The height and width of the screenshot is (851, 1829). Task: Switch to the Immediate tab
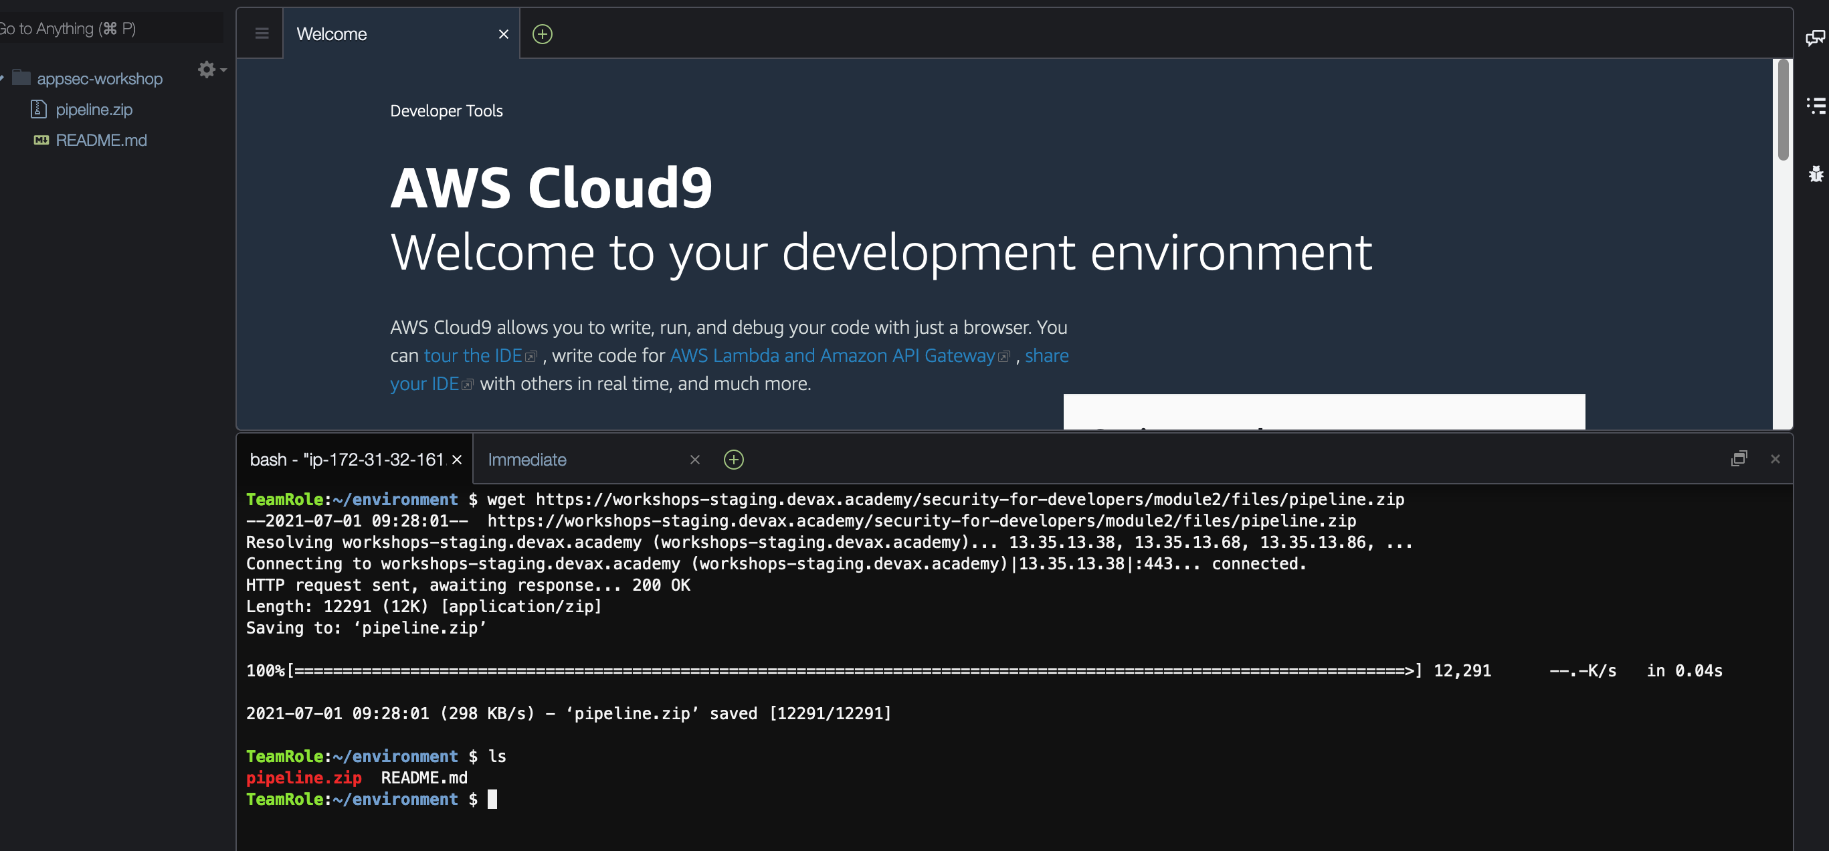(527, 460)
